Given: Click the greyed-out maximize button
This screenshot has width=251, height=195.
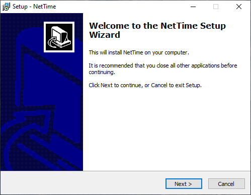Looking at the screenshot, I should [x=216, y=7].
